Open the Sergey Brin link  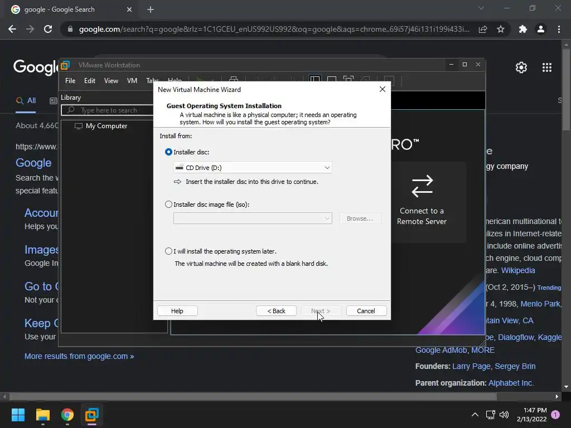(515, 367)
